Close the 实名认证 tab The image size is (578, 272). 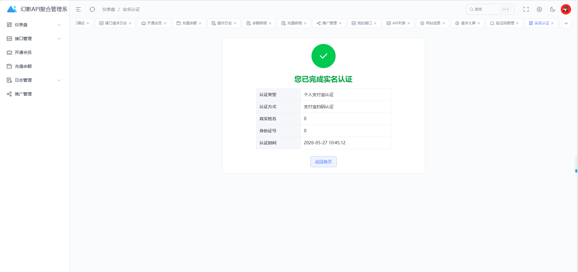pyautogui.click(x=552, y=23)
